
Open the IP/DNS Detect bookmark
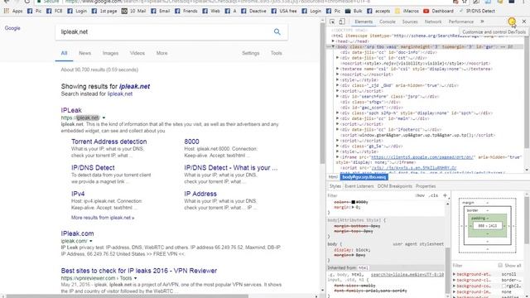(x=477, y=11)
